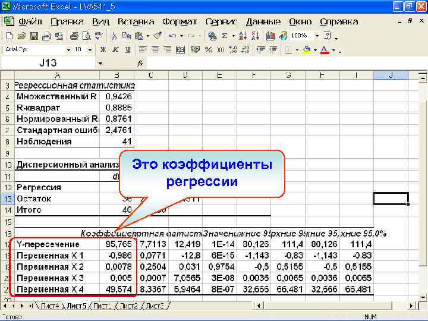428x321 pixels.
Task: Insert a hyperlink with the globe icon
Action: pos(212,36)
